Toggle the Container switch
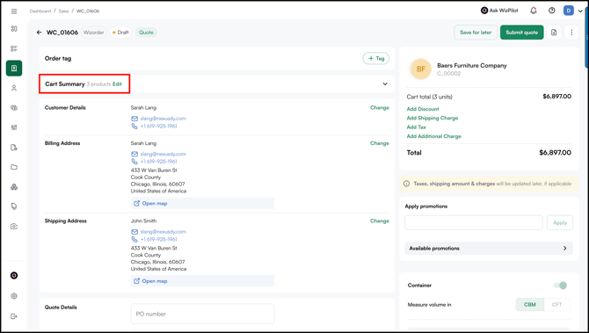This screenshot has height=333, width=589. pyautogui.click(x=560, y=286)
